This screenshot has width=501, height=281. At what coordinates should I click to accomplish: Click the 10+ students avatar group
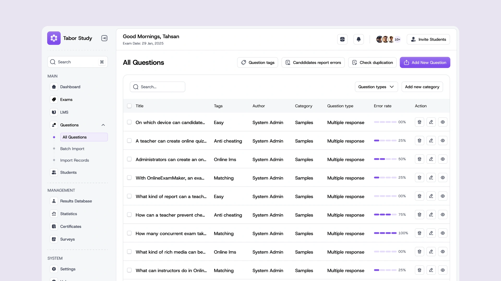click(388, 39)
